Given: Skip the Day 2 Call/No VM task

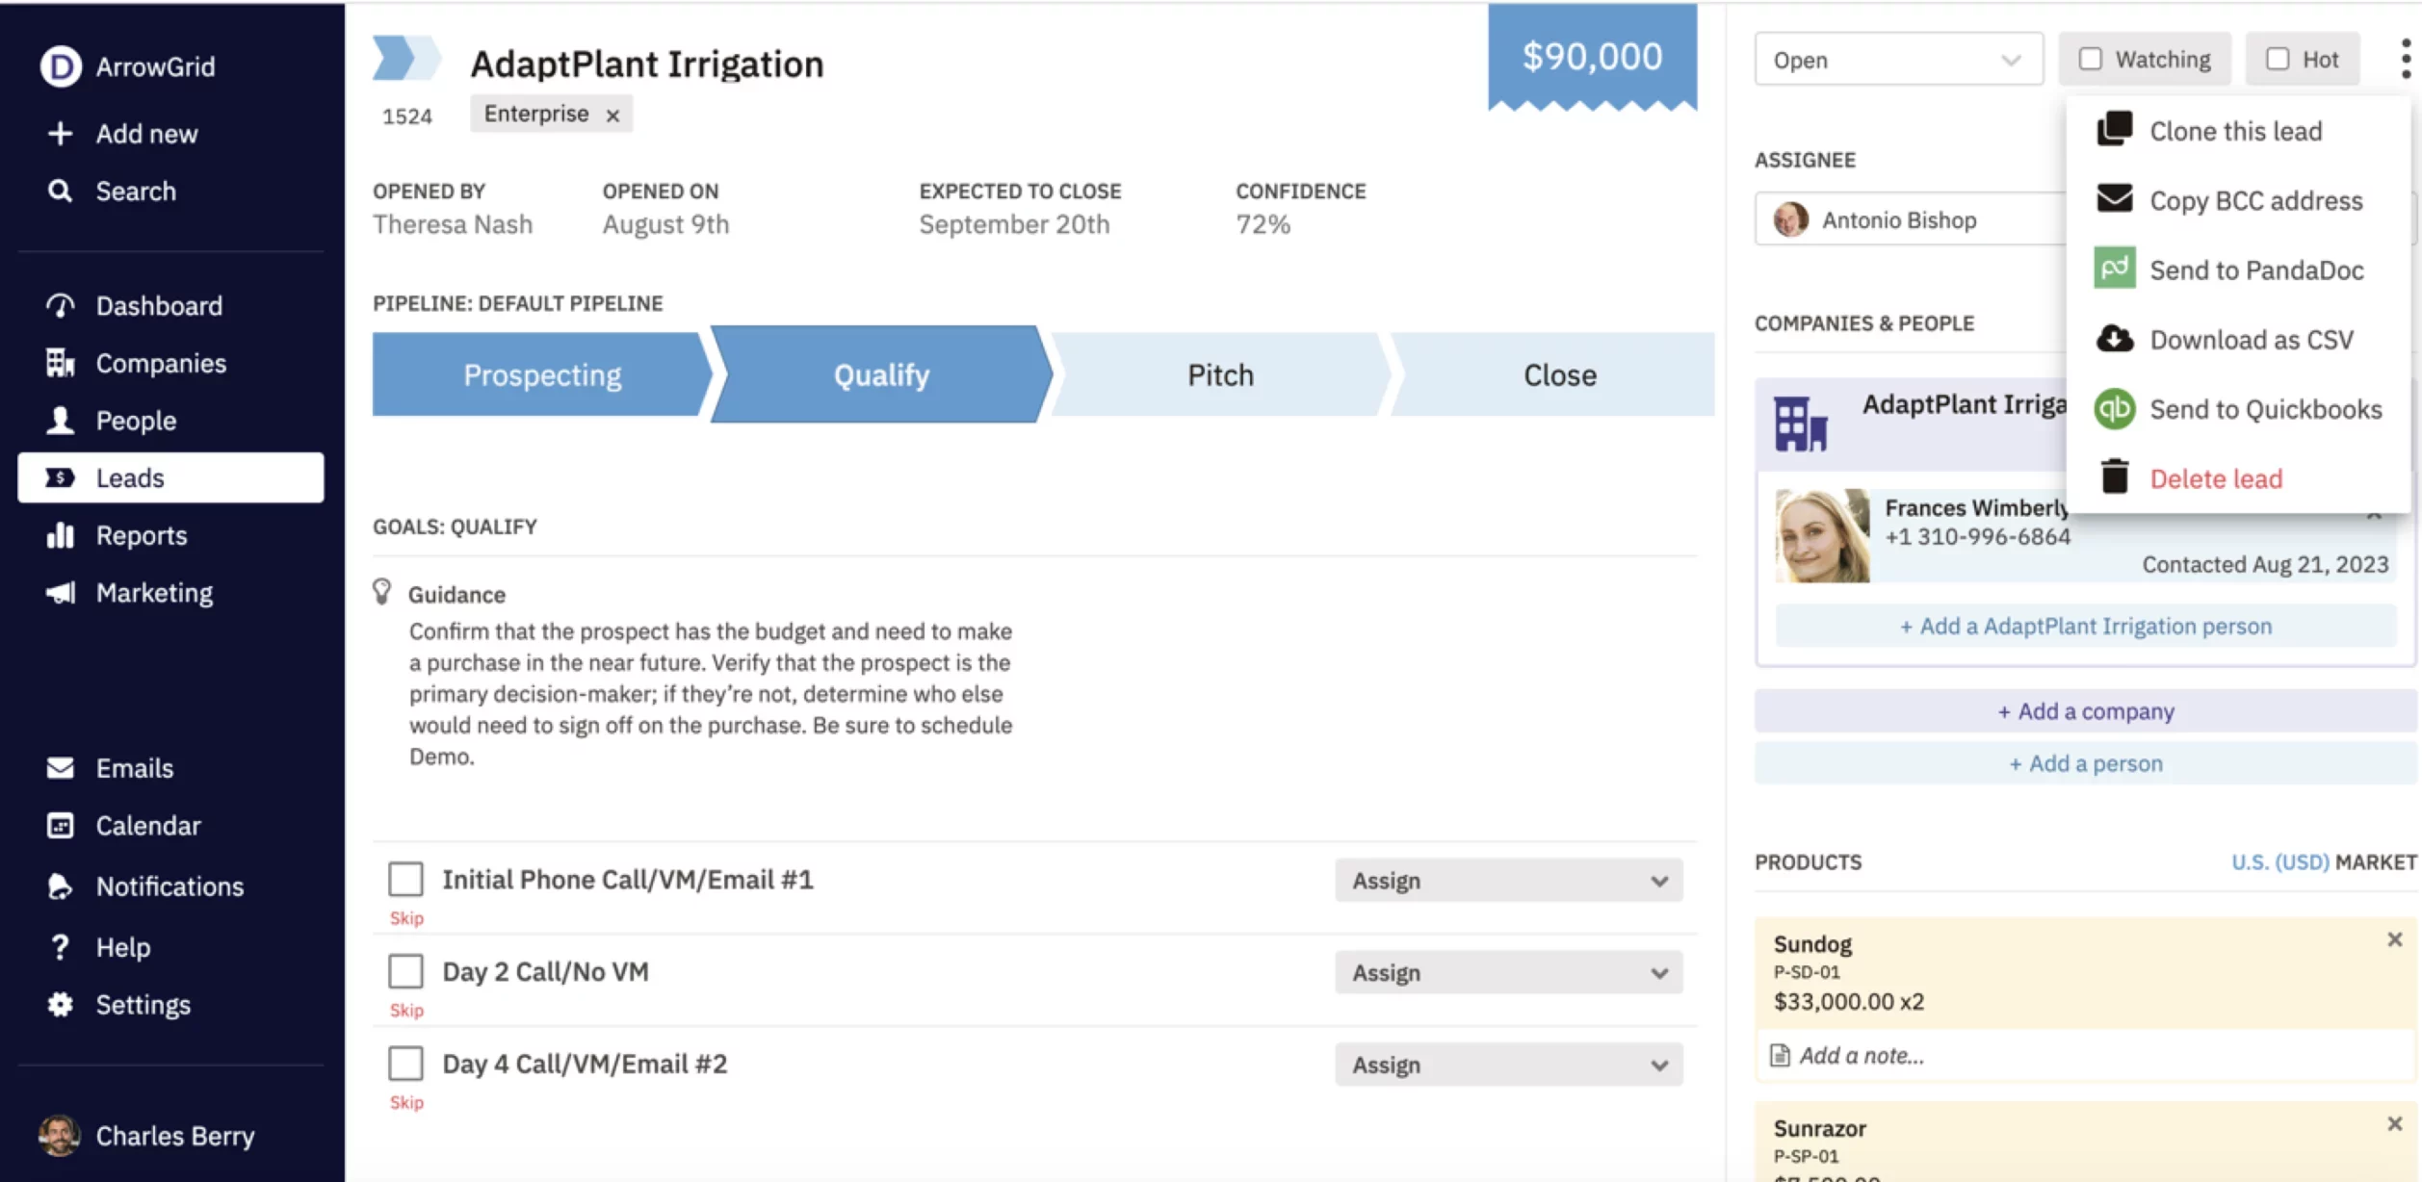Looking at the screenshot, I should [406, 1010].
